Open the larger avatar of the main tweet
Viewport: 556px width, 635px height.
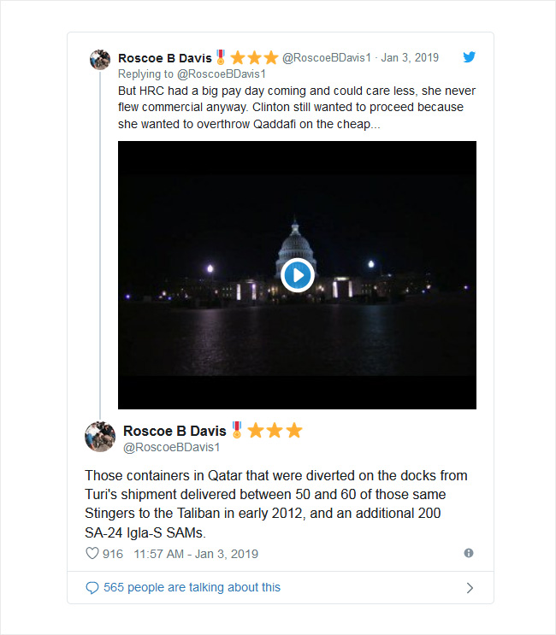pos(100,437)
